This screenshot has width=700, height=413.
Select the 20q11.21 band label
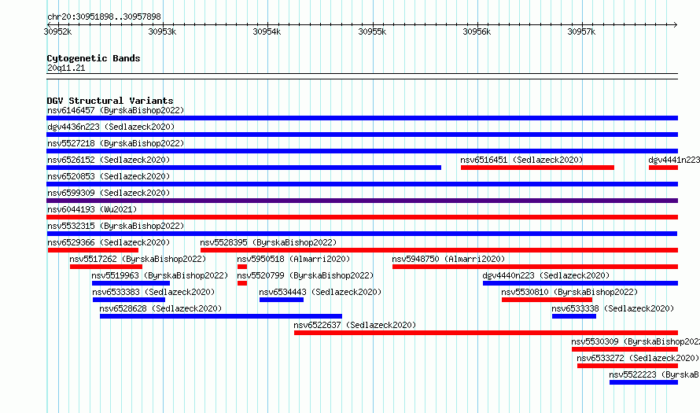(x=66, y=68)
